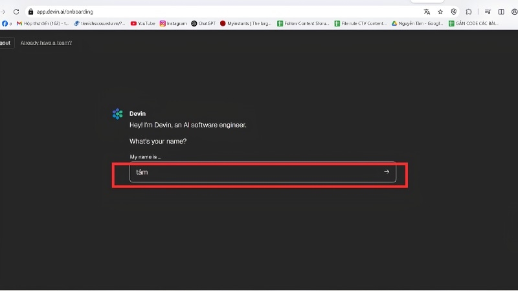Follow the Already have a team? link
518x291 pixels.
[x=46, y=43]
